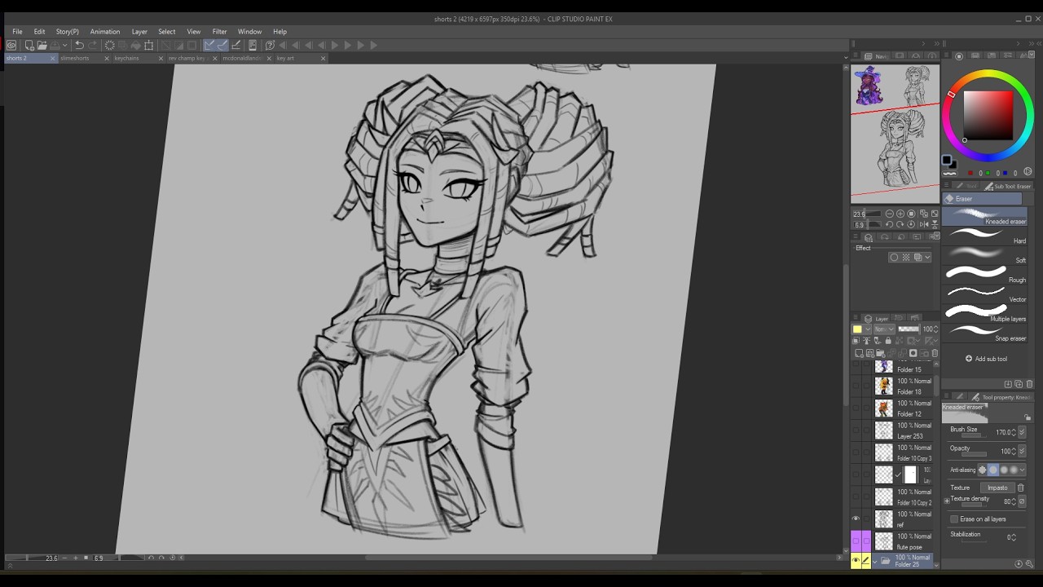Viewport: 1043px width, 587px height.
Task: Open the Clip Studio support help icon
Action: coord(270,45)
